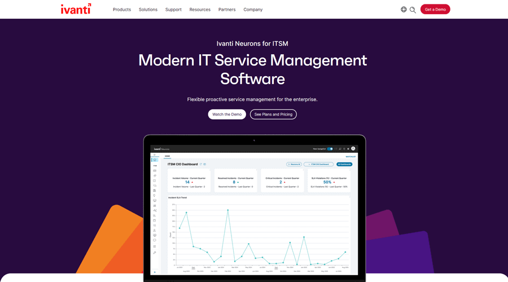
Task: Open the Partners menu
Action: (227, 10)
